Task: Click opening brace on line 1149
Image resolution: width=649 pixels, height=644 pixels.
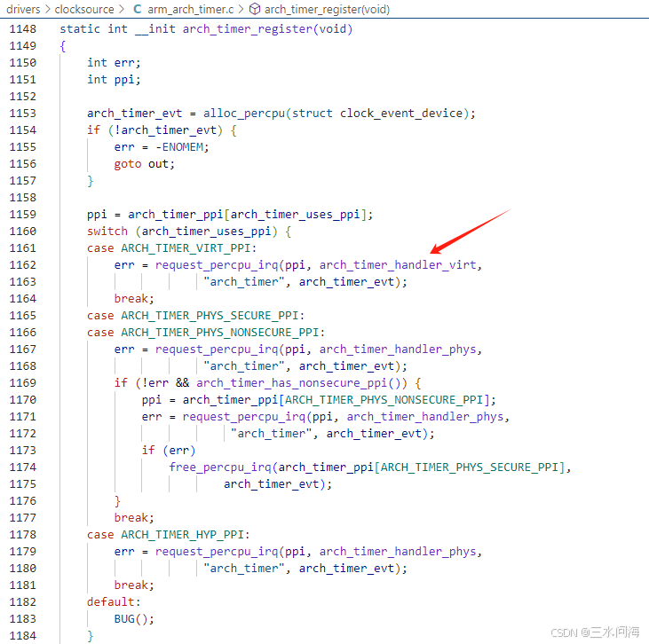Action: click(62, 46)
